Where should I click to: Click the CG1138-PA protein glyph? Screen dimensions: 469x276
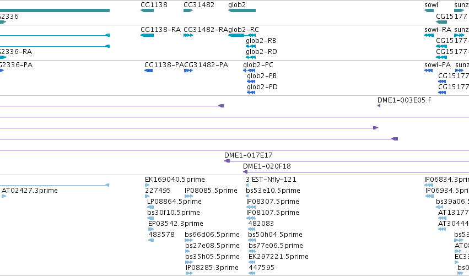(149, 71)
